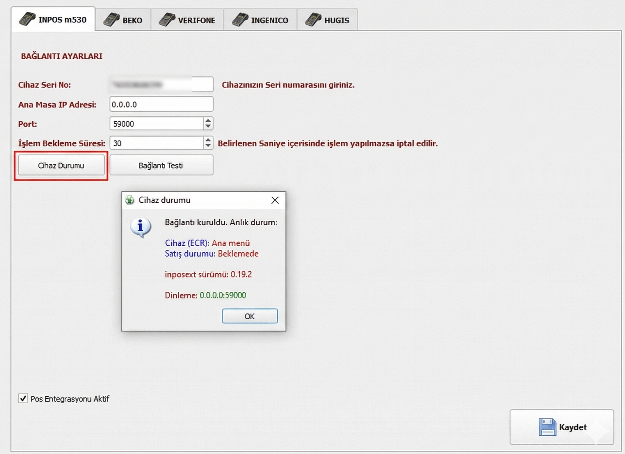The width and height of the screenshot is (625, 454).
Task: Uncheck Pos Entegrasyonu Aktif checkbox
Action: (x=23, y=399)
